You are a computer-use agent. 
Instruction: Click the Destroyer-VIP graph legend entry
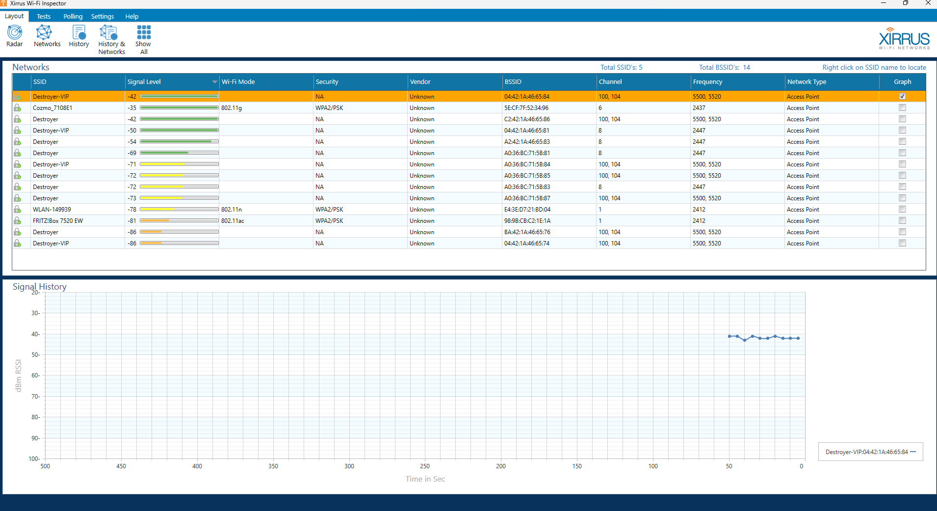click(x=870, y=452)
